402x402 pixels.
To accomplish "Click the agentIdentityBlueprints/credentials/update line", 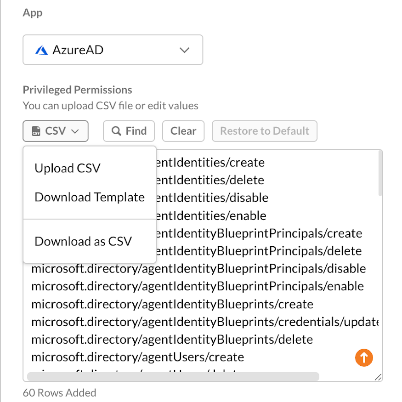I will point(205,322).
